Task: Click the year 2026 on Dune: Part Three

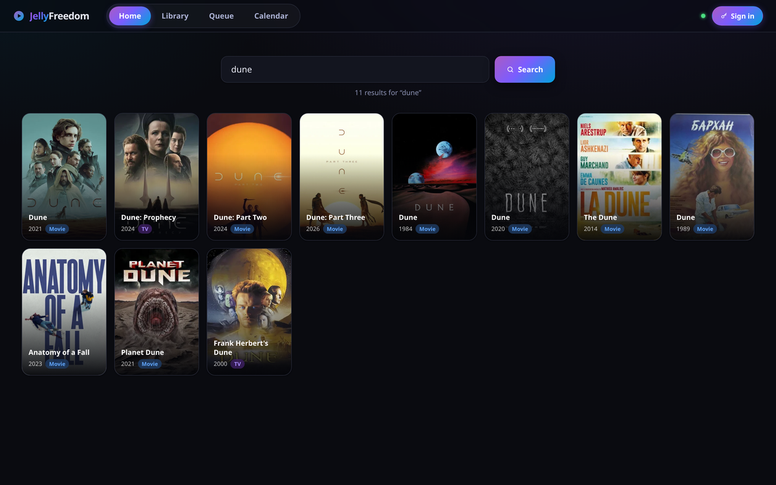Action: (x=313, y=229)
